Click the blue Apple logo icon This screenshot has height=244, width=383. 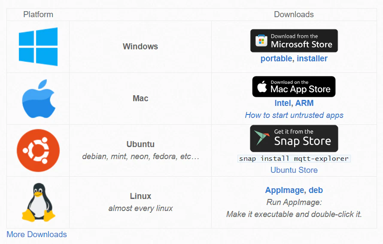click(x=39, y=99)
